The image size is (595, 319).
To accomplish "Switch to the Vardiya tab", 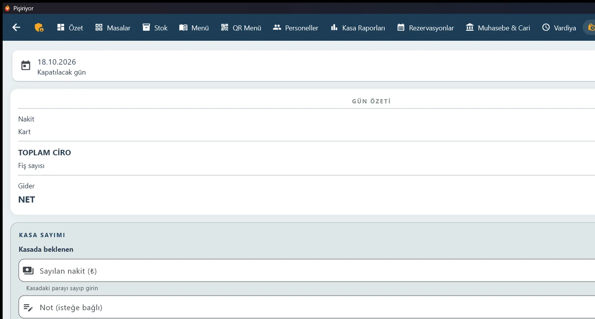I will coord(559,28).
